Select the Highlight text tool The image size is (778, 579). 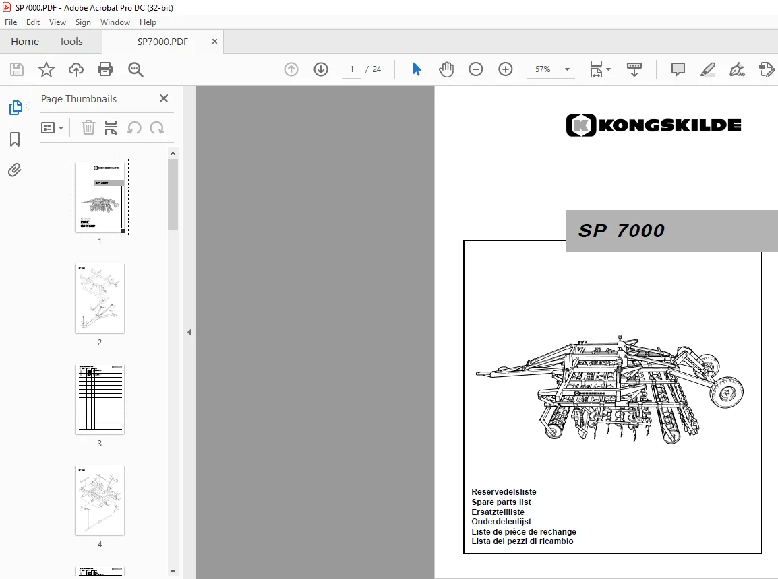pos(707,69)
